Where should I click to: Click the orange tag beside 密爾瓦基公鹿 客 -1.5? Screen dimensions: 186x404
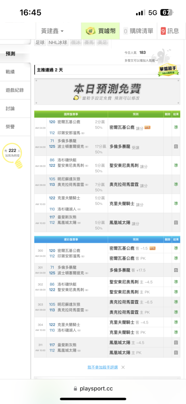coord(153,248)
